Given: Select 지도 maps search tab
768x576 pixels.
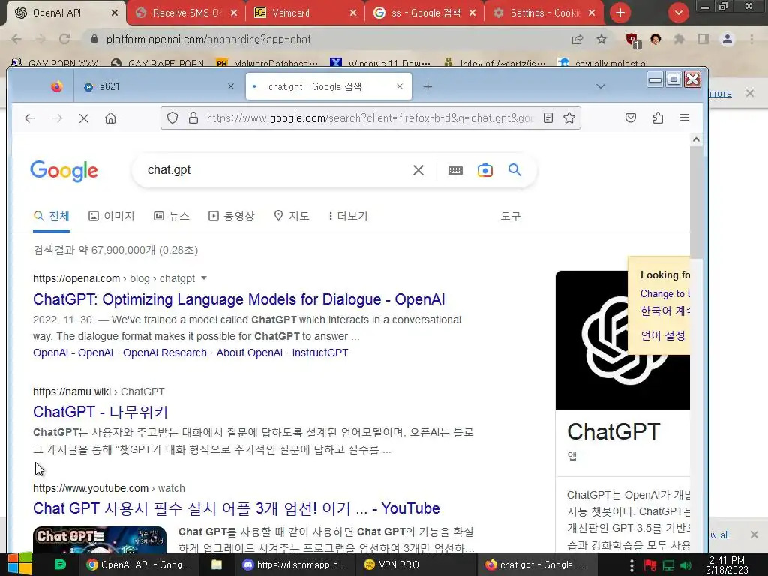Looking at the screenshot, I should (x=292, y=216).
